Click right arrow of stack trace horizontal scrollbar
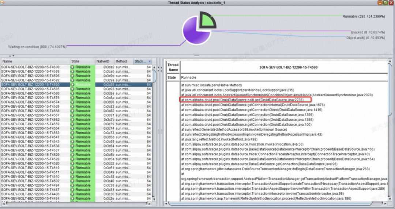Screen dimensions: 395x209 point(386,204)
